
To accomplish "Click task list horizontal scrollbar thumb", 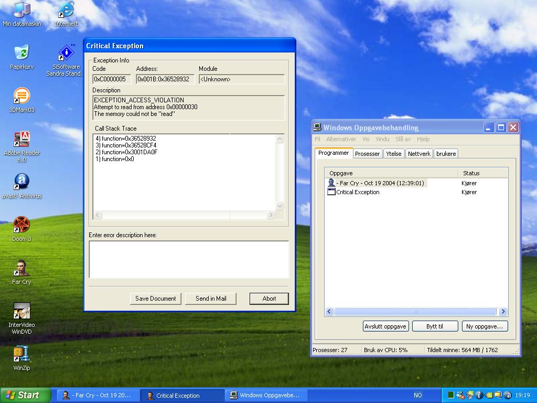I will click(415, 312).
